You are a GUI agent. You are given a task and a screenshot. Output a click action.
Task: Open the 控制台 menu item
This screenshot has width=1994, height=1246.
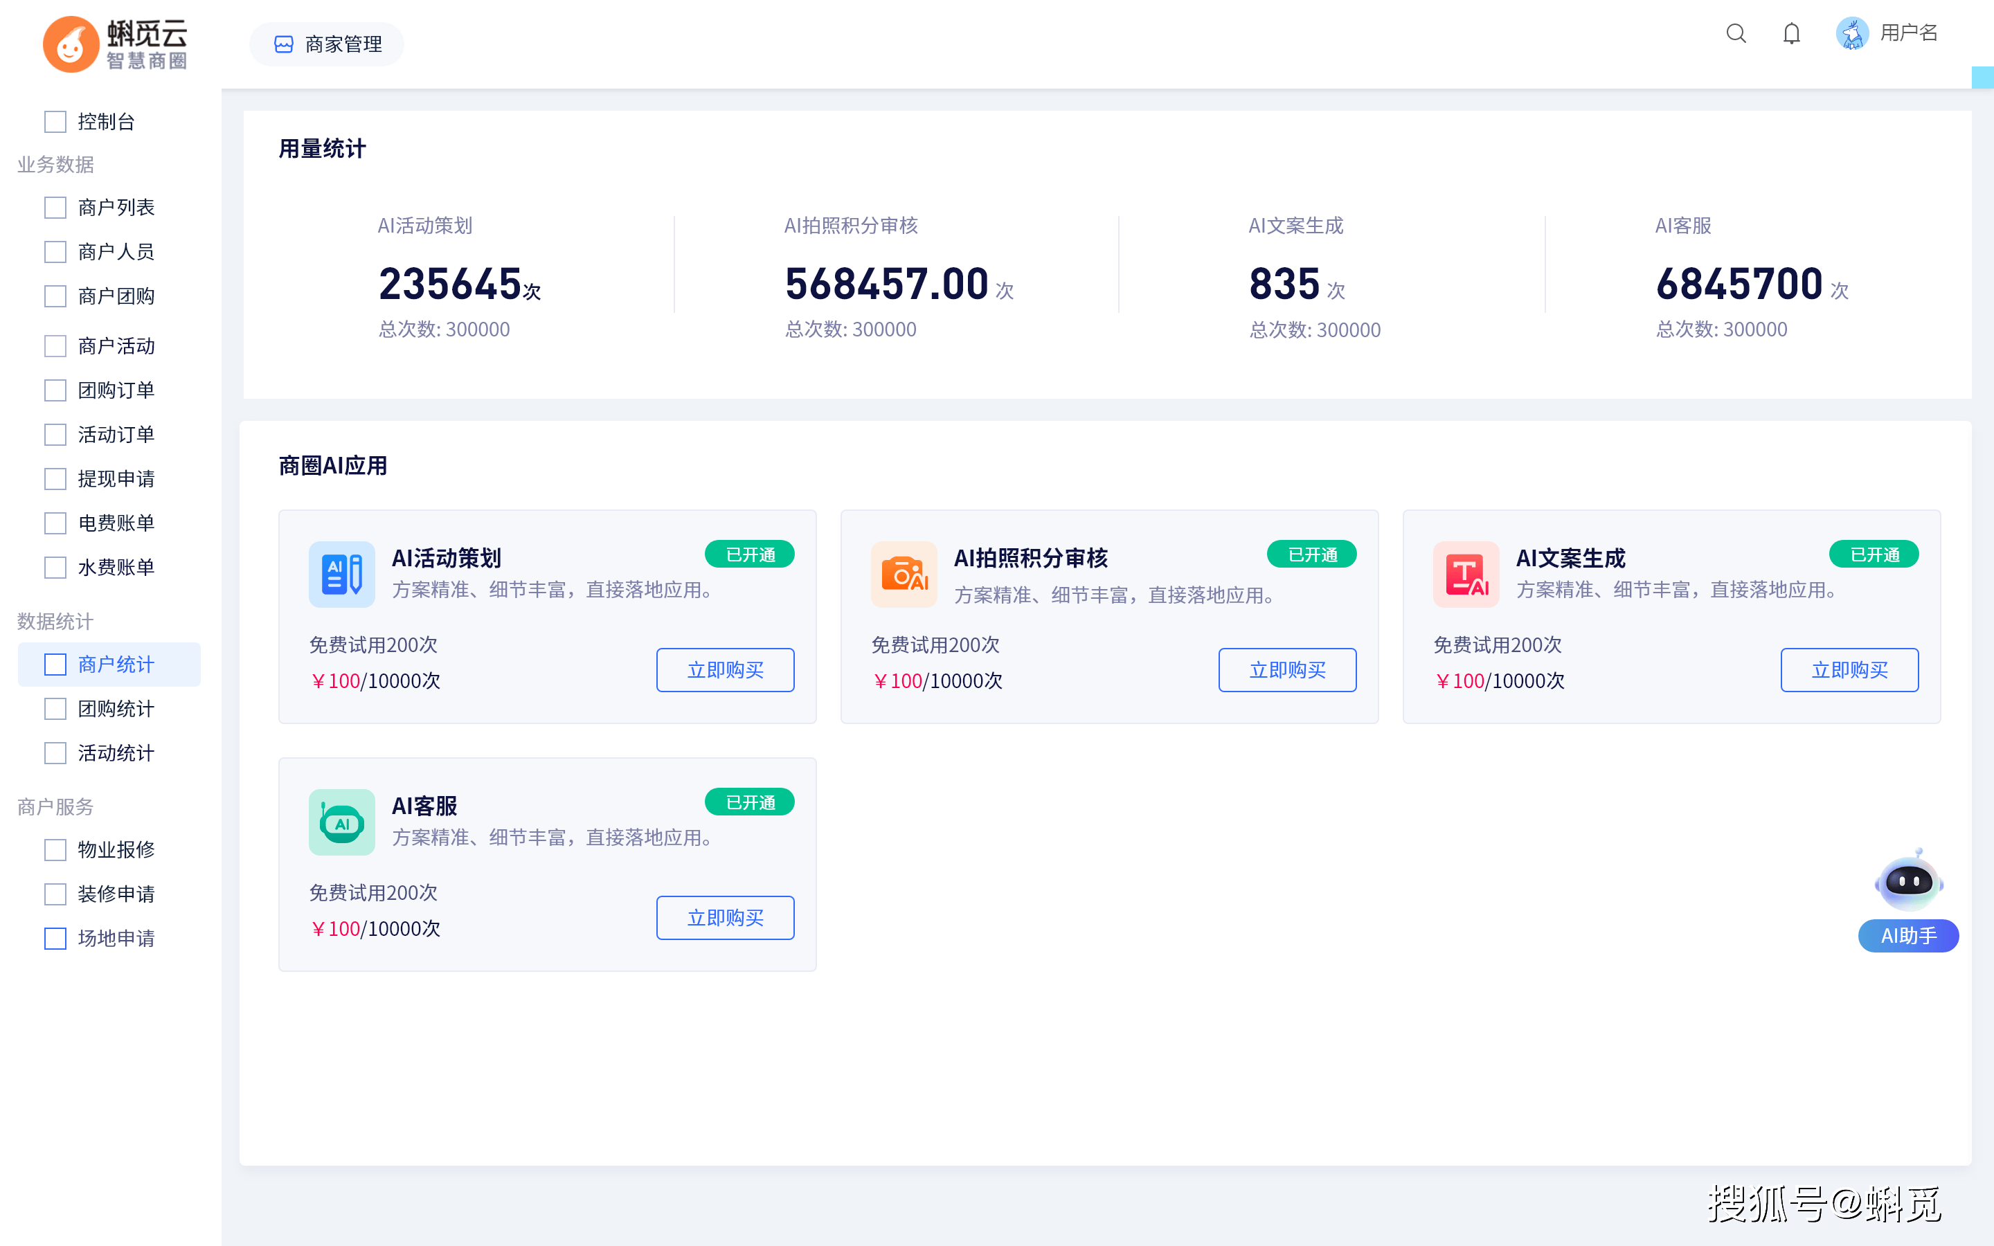107,122
